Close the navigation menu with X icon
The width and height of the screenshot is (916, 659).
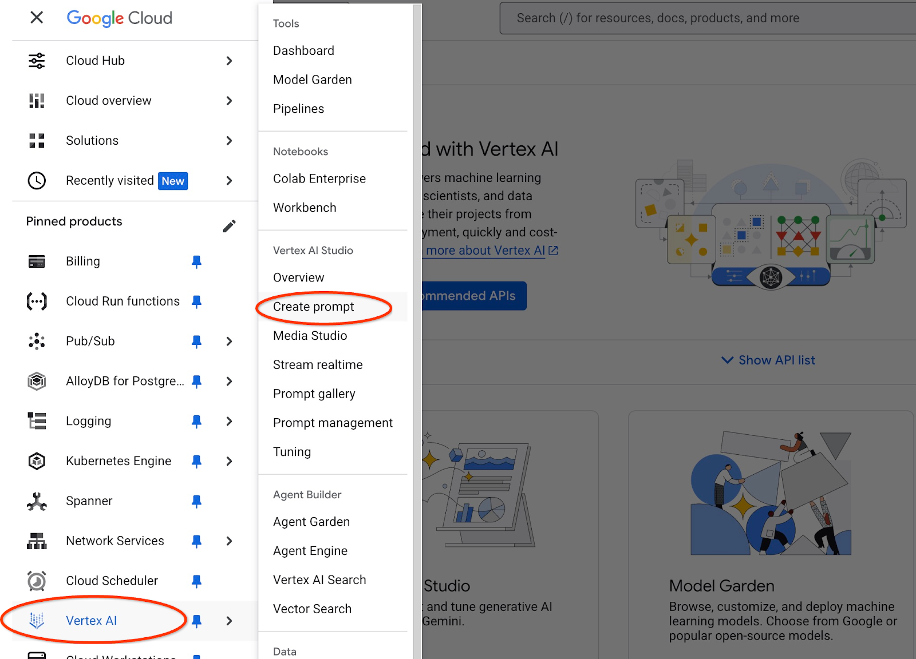[x=37, y=18]
